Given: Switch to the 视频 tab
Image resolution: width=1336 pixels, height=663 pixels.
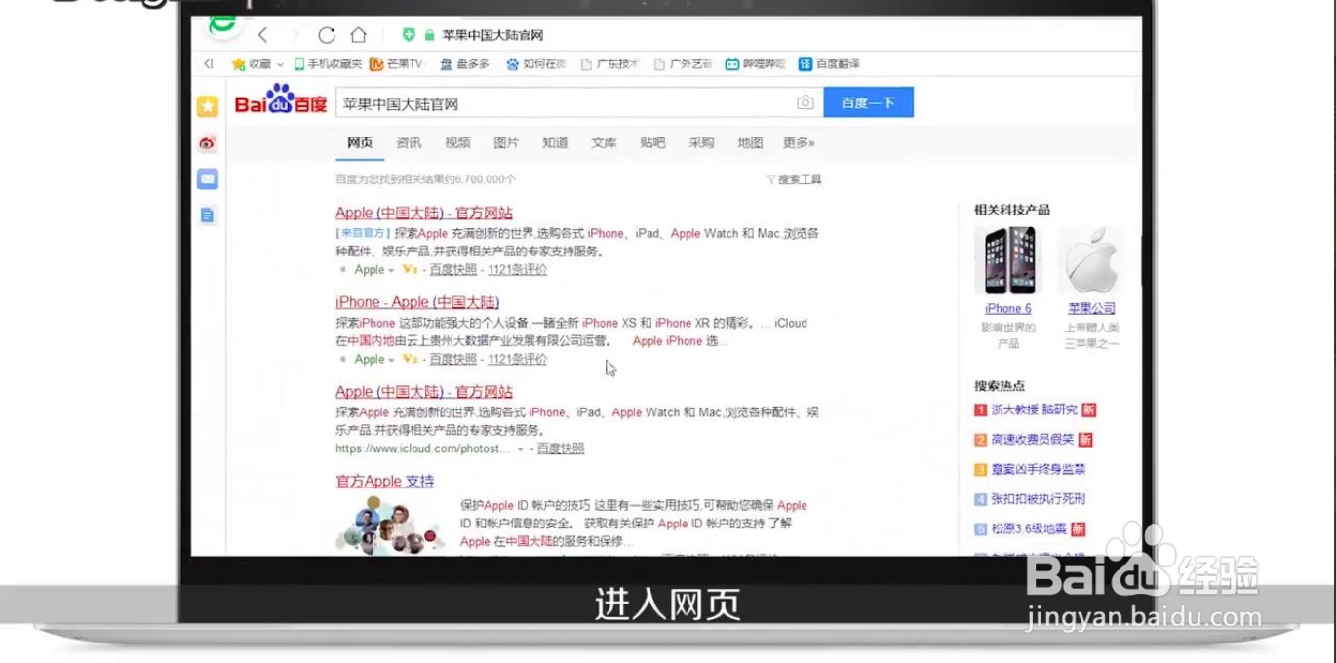Looking at the screenshot, I should tap(457, 143).
